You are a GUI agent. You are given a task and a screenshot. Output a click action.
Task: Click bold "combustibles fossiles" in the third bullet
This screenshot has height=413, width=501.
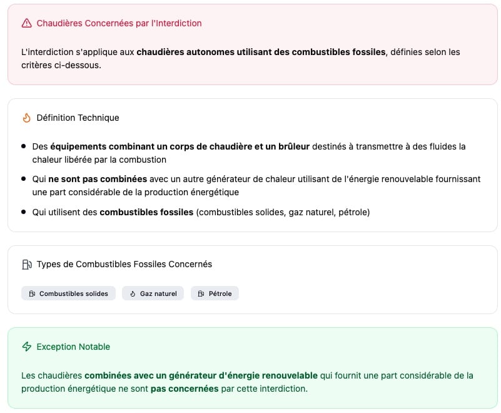coord(146,212)
